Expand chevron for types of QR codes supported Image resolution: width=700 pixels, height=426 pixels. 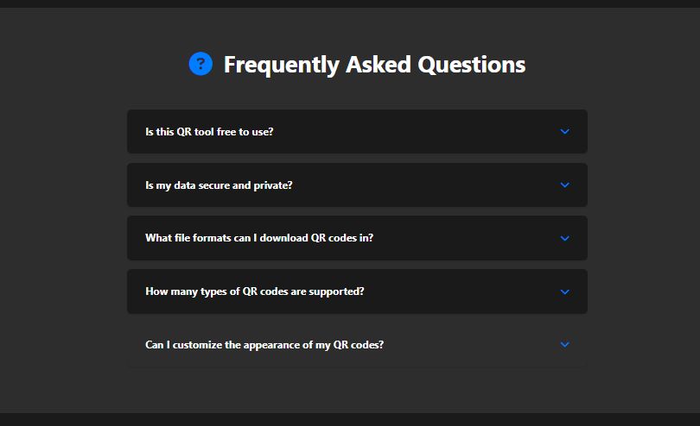click(x=565, y=291)
